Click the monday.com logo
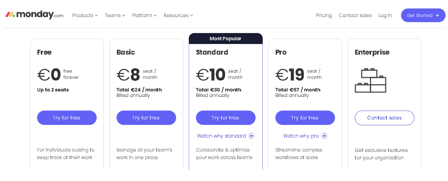This screenshot has height=181, width=448. pos(34,15)
